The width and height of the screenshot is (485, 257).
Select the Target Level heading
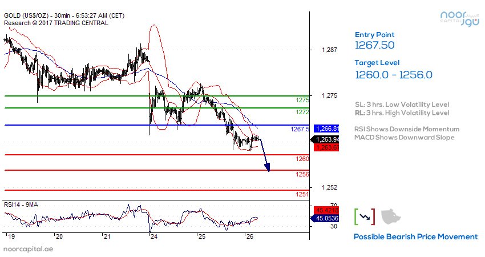click(x=377, y=63)
